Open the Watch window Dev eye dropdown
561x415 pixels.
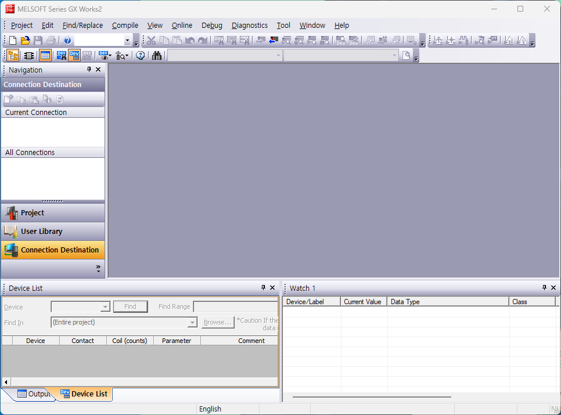point(105,55)
